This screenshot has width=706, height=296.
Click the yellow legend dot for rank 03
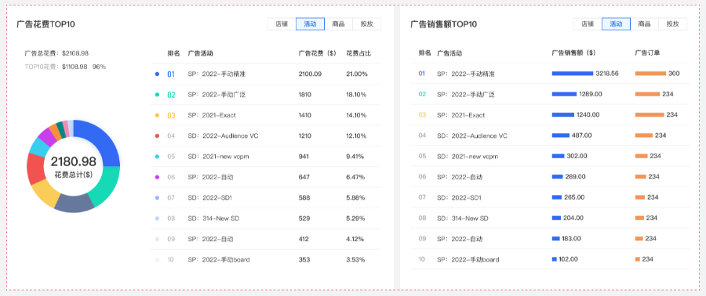point(157,115)
